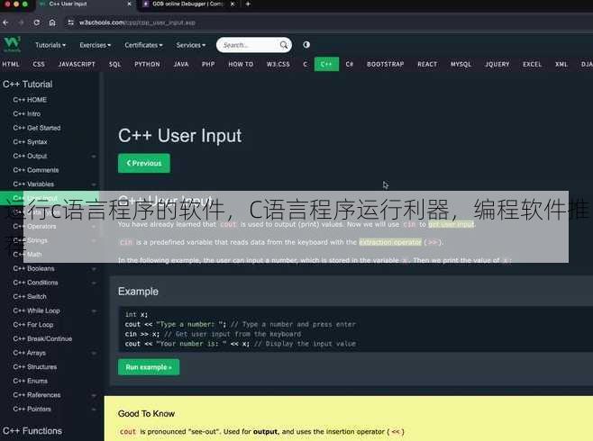Click Run example button
The height and width of the screenshot is (441, 593).
pyautogui.click(x=149, y=367)
